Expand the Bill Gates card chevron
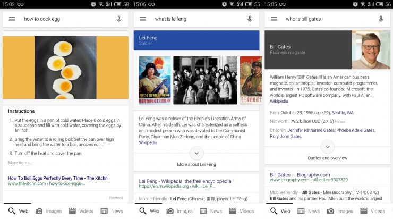The image size is (393, 219). coord(328,147)
